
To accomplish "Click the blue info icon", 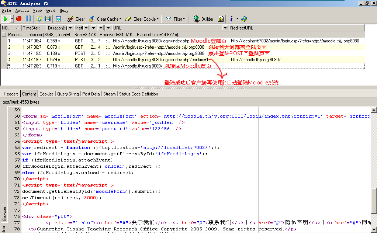I will tap(231, 19).
